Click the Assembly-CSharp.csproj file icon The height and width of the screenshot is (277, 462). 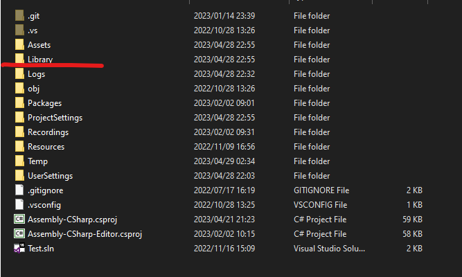pyautogui.click(x=19, y=220)
